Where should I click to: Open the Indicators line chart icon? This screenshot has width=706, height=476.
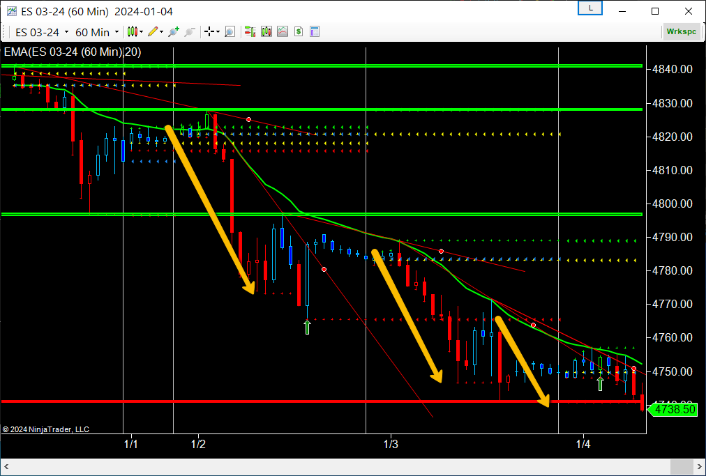coord(283,31)
